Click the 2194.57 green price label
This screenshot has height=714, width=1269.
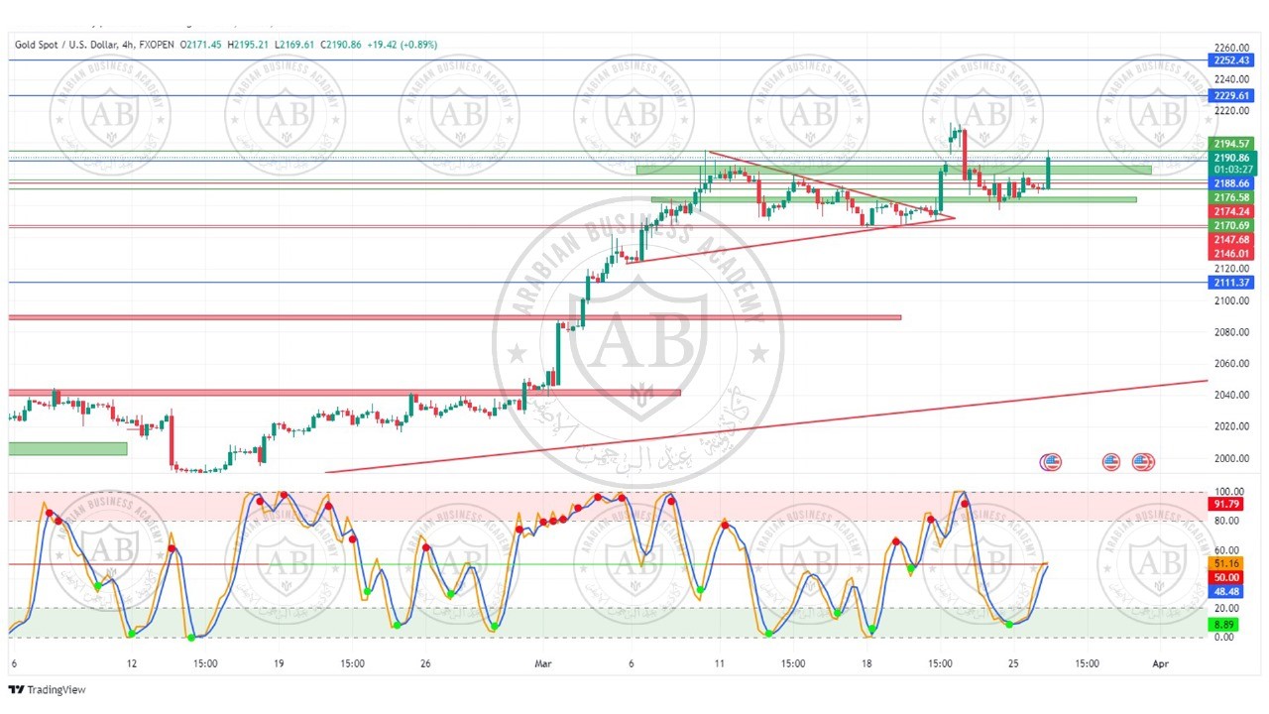(x=1230, y=144)
